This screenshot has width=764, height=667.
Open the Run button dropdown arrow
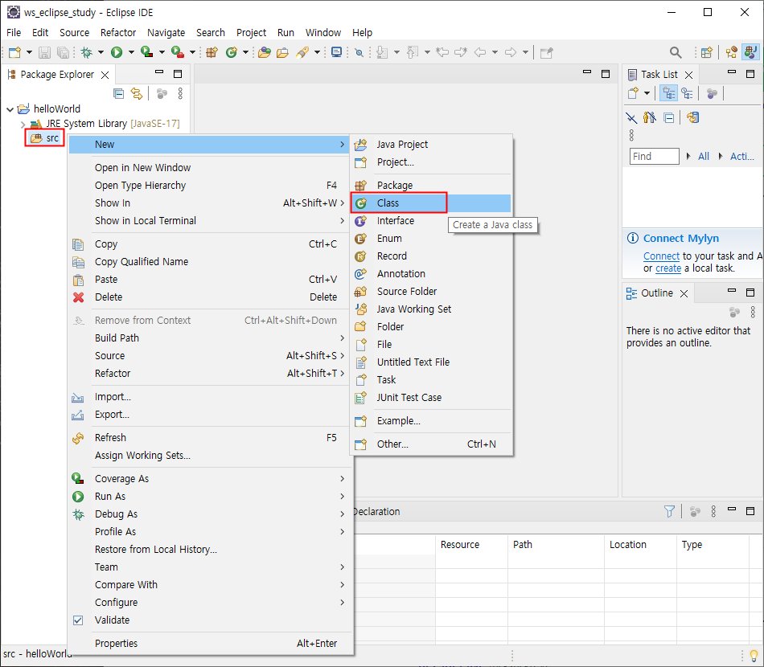point(131,52)
